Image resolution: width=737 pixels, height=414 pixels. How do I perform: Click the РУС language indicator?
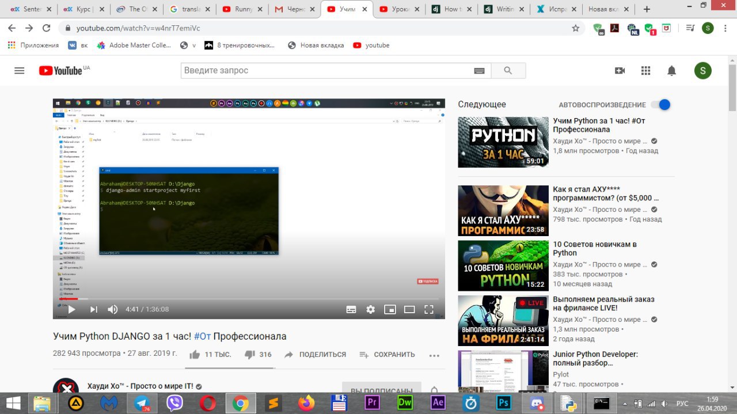(682, 403)
